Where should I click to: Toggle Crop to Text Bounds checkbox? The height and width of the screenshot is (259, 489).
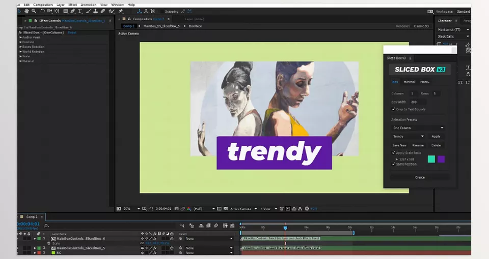click(x=393, y=109)
